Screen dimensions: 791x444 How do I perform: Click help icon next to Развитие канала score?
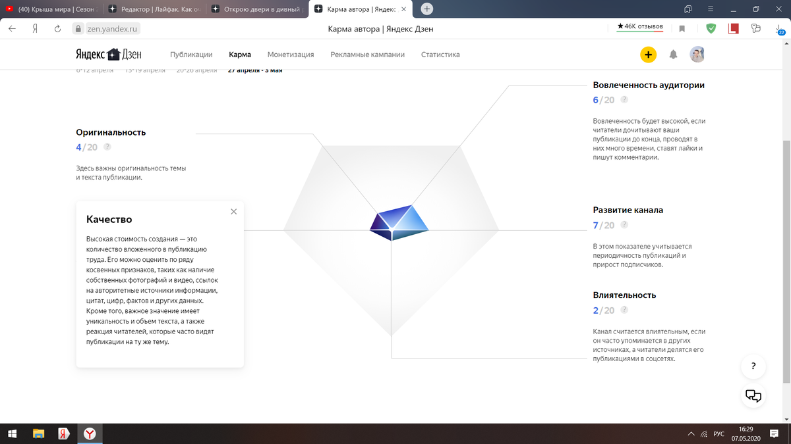(x=624, y=225)
